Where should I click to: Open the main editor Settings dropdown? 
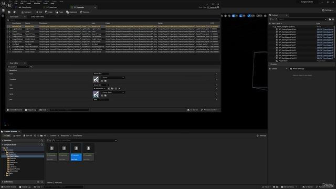click(328, 10)
